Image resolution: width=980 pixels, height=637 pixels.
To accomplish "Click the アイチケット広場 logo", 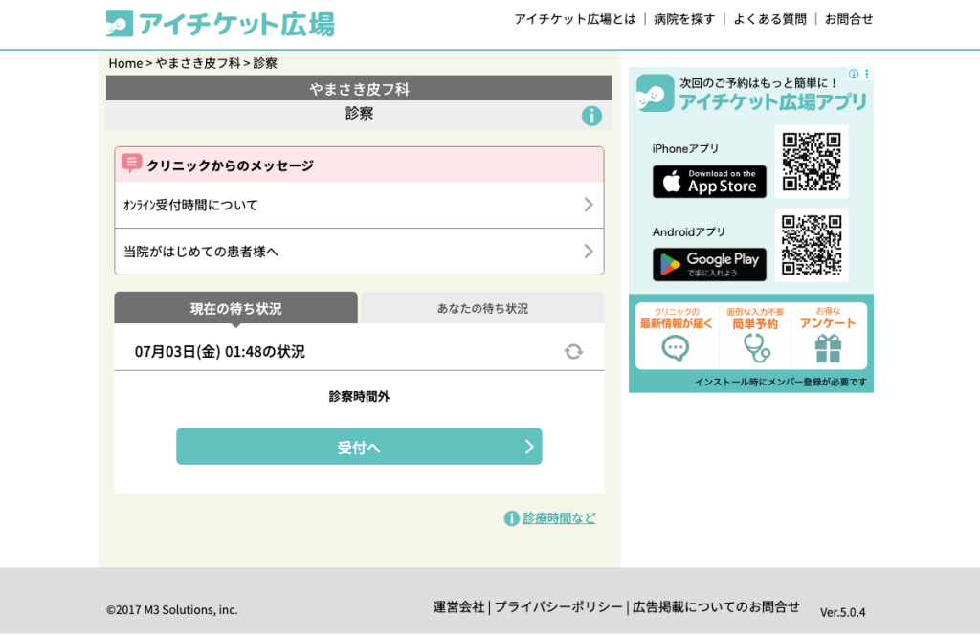I will click(220, 24).
